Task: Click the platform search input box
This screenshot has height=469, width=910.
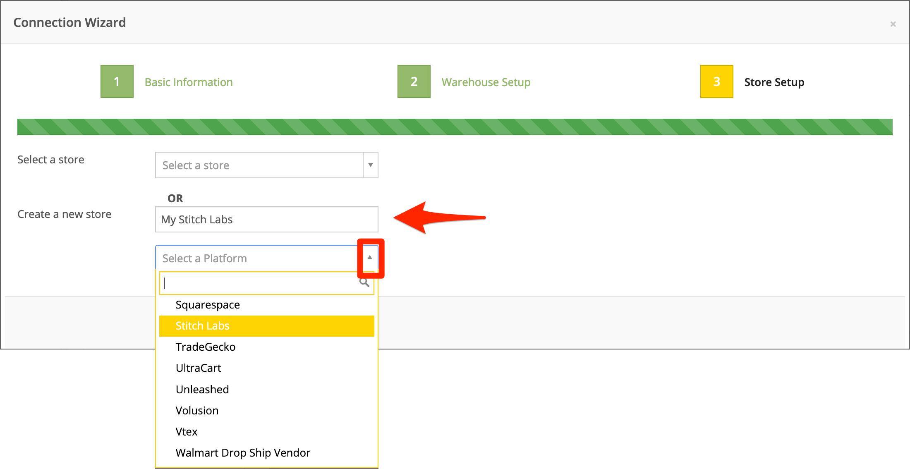Action: click(267, 283)
